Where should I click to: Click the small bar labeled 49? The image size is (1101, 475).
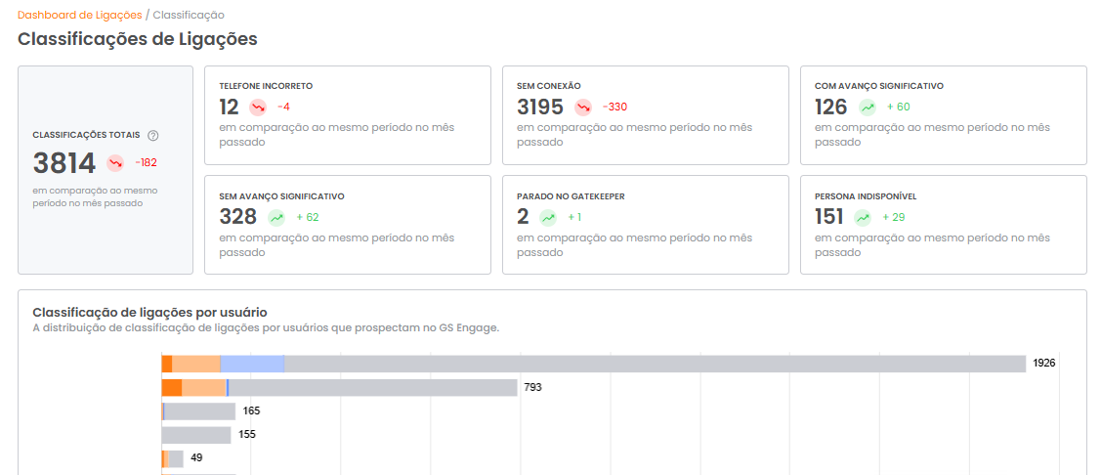(x=172, y=458)
